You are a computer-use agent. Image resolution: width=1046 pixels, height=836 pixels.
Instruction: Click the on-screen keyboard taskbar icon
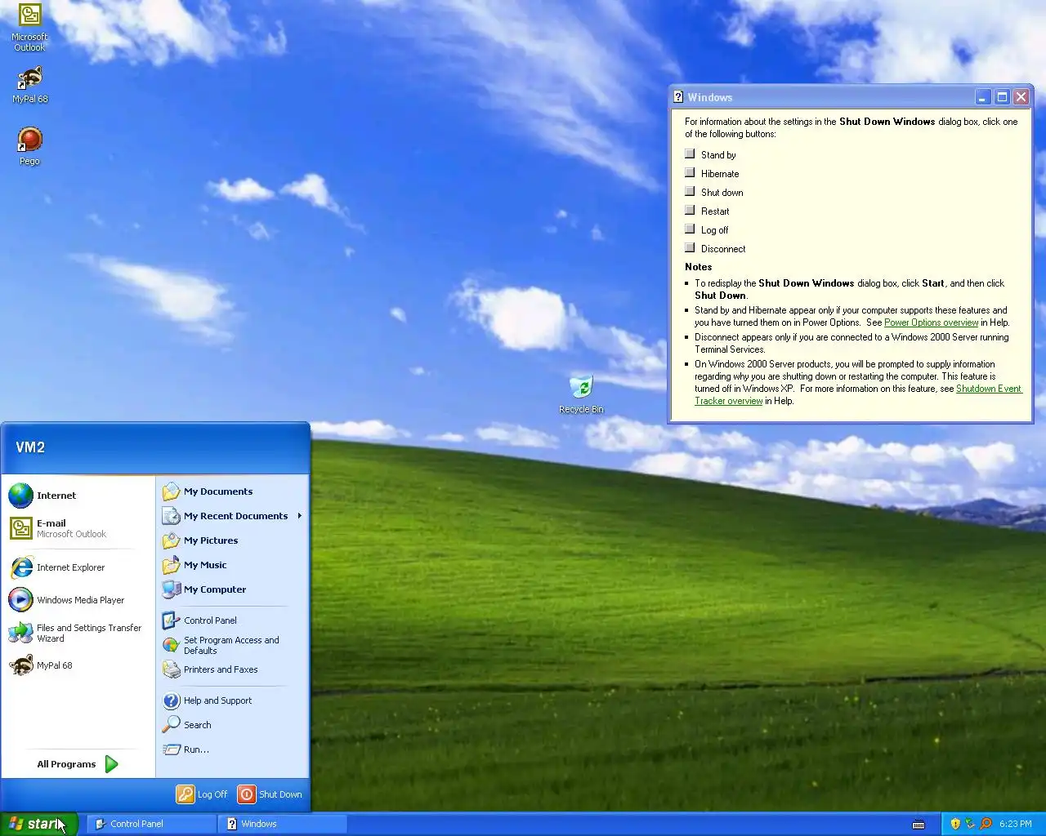click(x=919, y=824)
